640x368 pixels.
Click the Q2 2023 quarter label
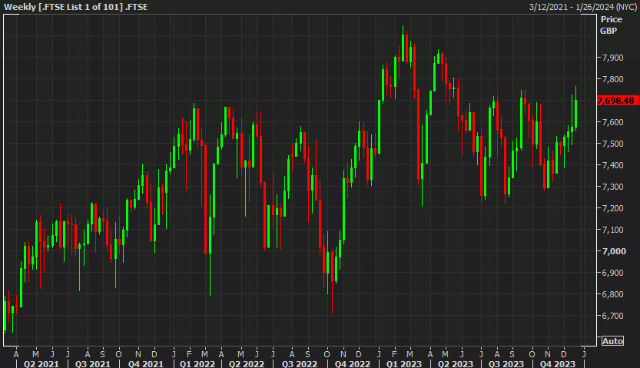(x=455, y=363)
